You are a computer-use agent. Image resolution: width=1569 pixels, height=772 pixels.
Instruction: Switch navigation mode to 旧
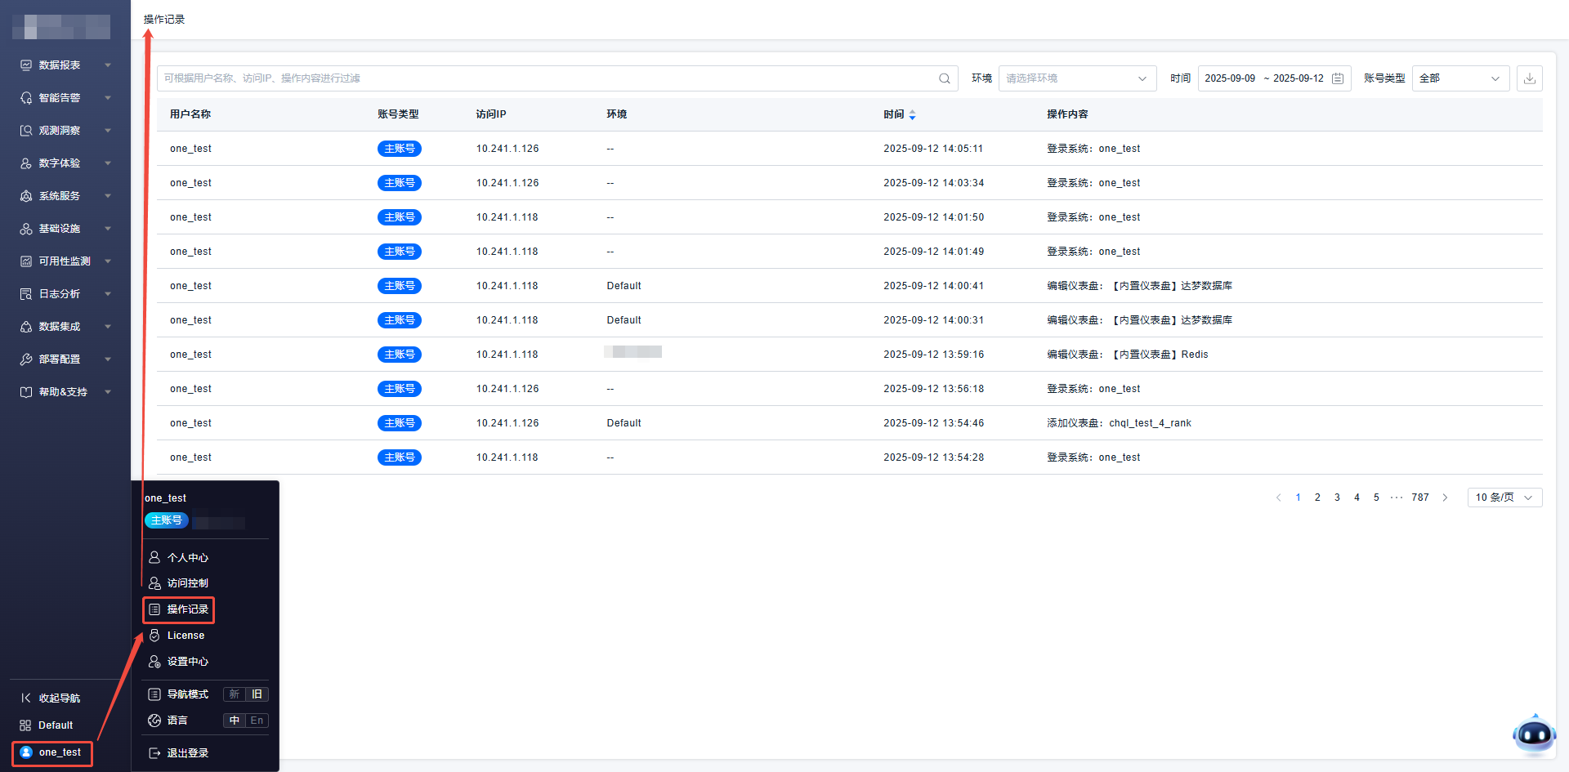point(257,694)
